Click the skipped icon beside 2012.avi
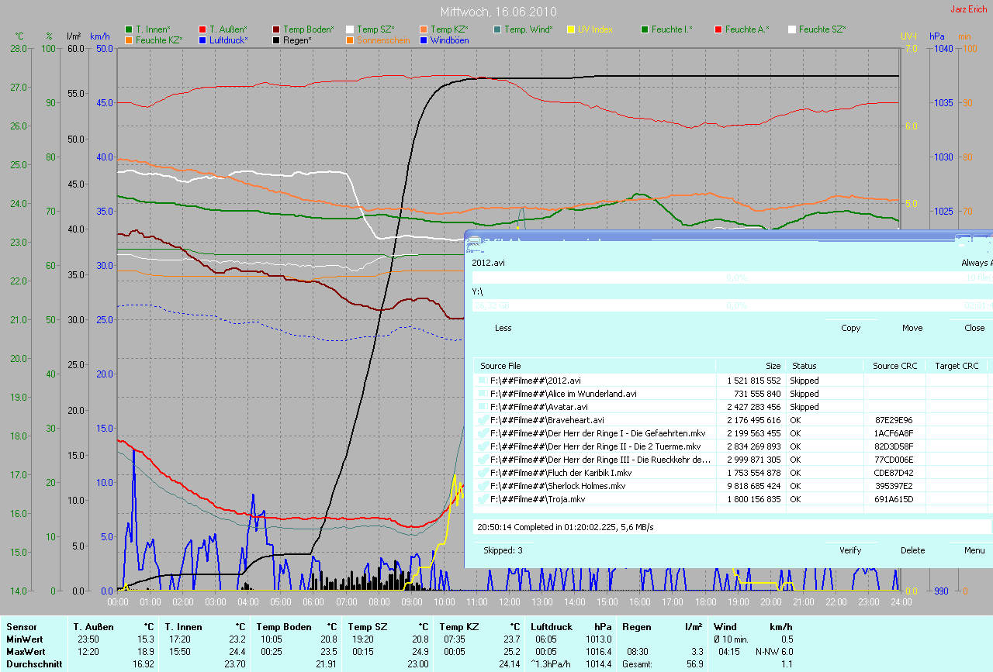The width and height of the screenshot is (993, 672). 483,381
